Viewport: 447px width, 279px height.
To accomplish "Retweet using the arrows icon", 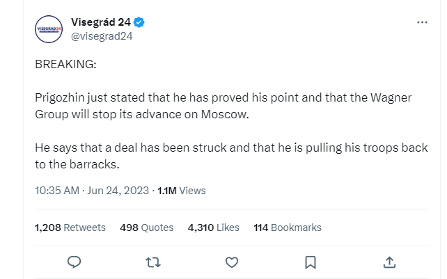I will 154,262.
